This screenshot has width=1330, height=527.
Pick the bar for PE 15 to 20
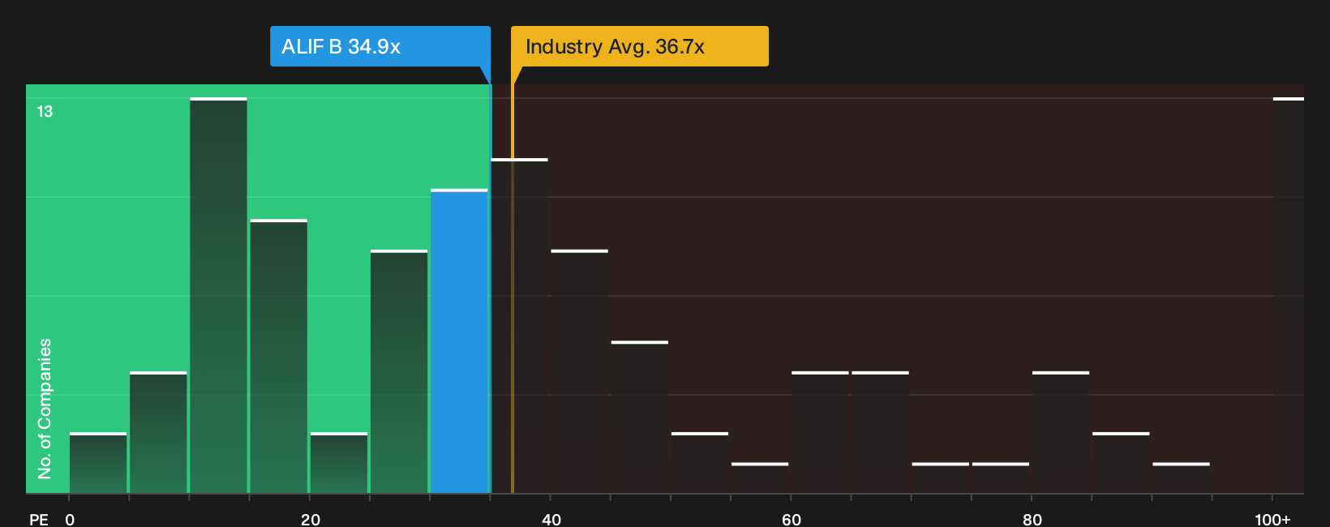[x=279, y=357]
